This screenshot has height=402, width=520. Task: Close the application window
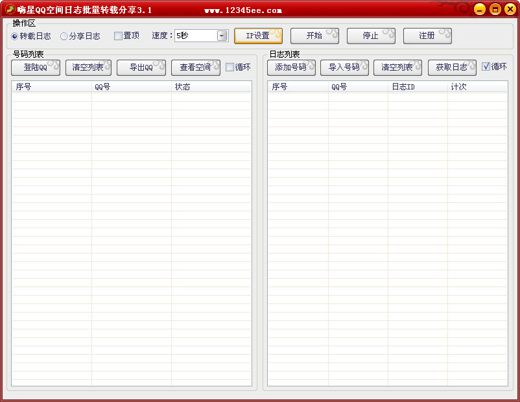coord(510,9)
